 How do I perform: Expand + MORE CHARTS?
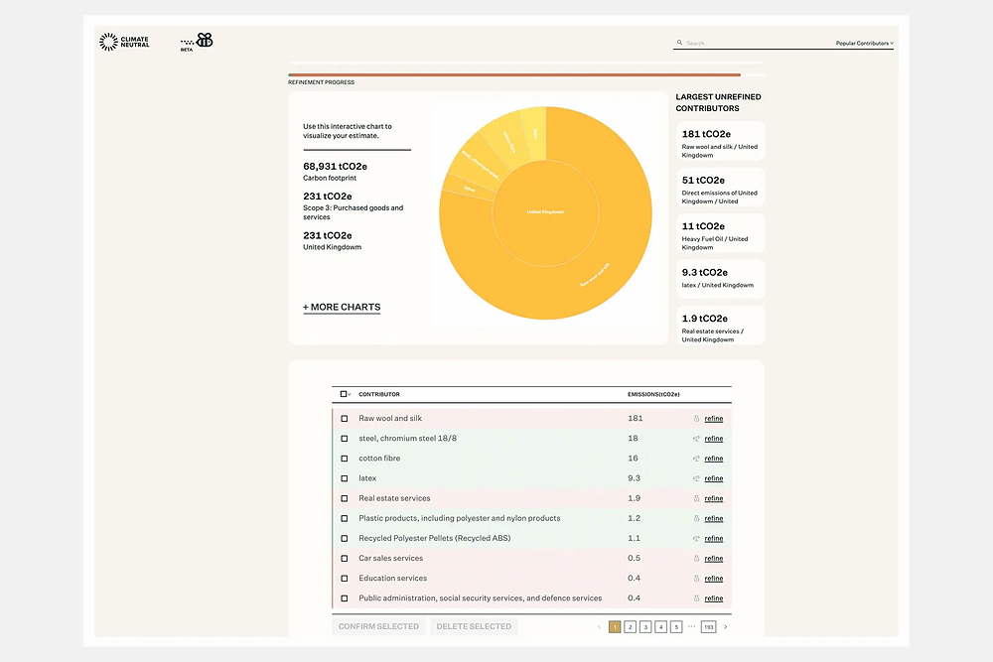tap(342, 307)
